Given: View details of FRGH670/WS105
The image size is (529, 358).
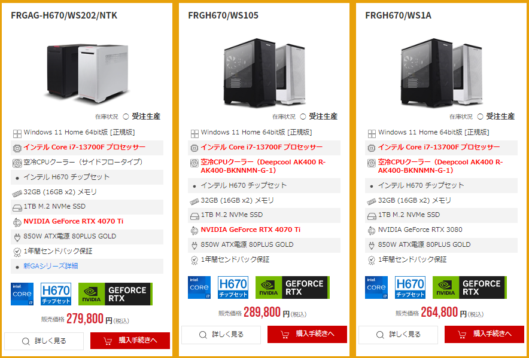Looking at the screenshot, I should click(221, 335).
